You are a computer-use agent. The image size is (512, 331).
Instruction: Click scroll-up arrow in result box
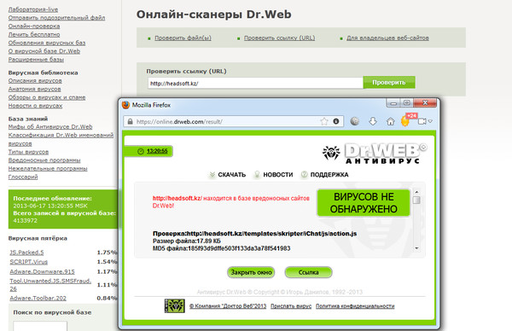click(416, 192)
